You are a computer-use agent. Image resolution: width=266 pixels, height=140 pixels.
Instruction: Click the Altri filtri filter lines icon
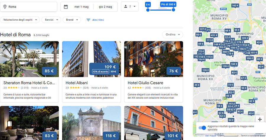(88, 20)
